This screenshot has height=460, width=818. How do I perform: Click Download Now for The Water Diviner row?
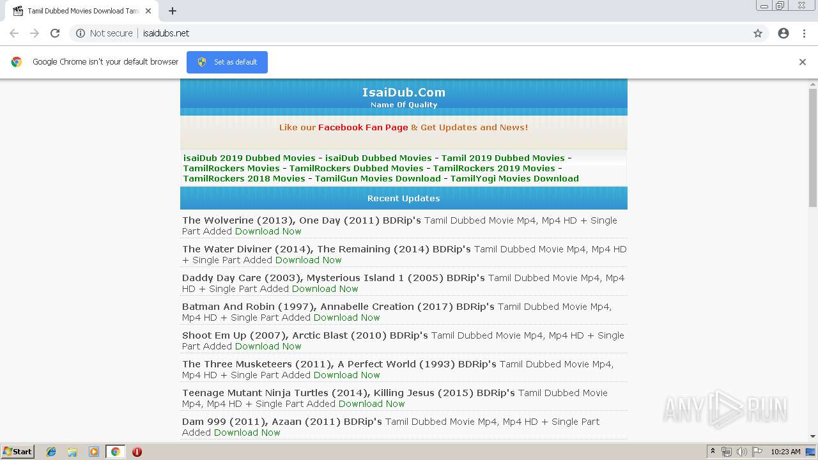point(308,260)
